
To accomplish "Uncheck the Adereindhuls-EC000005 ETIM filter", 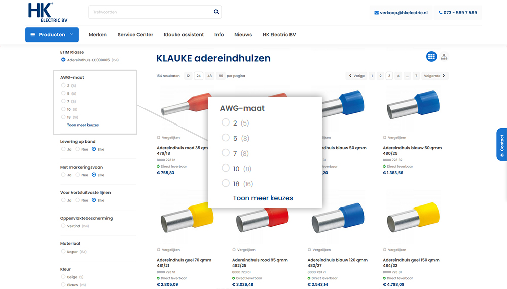I will pos(63,60).
